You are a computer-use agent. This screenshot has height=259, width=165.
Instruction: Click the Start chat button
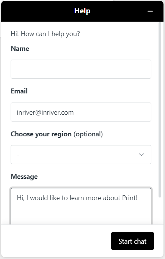point(132,241)
